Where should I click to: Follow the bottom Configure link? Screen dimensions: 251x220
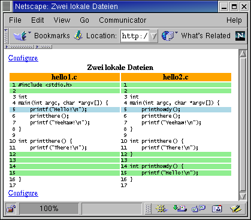tap(23, 193)
